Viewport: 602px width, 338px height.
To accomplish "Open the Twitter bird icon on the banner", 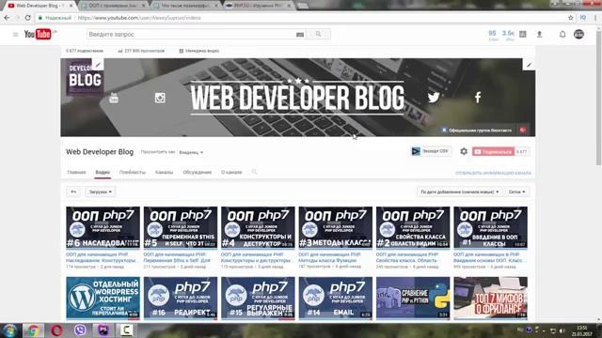I will pos(434,98).
